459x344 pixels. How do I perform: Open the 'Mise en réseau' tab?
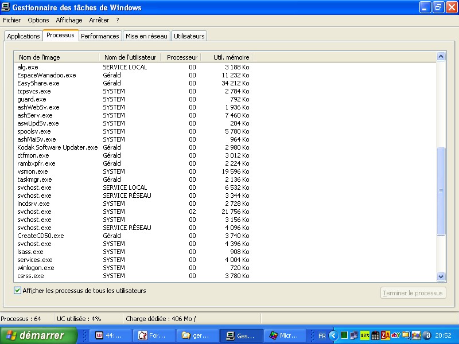click(x=146, y=36)
